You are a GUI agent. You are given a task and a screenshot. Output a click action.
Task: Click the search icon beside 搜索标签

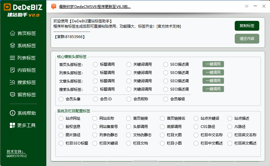(x=13, y=82)
